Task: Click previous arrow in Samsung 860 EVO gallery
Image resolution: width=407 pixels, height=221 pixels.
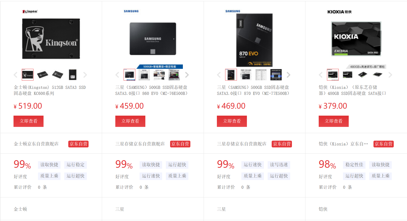Action: (117, 75)
